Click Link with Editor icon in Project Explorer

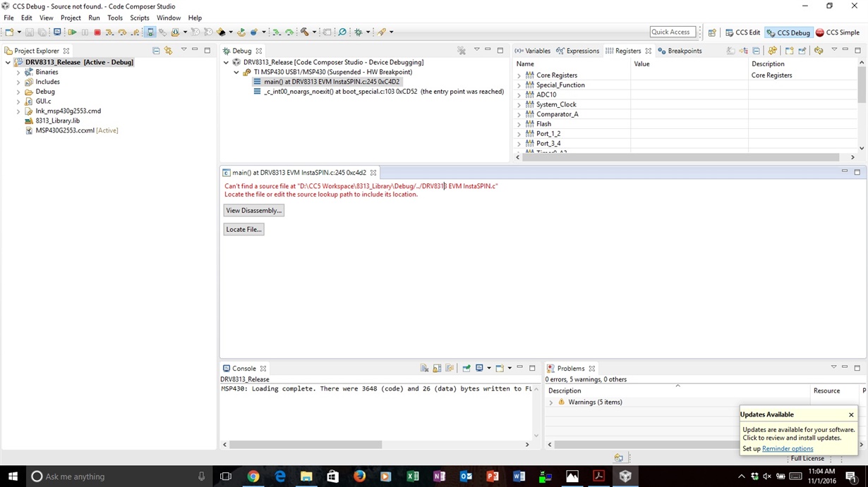pos(168,51)
